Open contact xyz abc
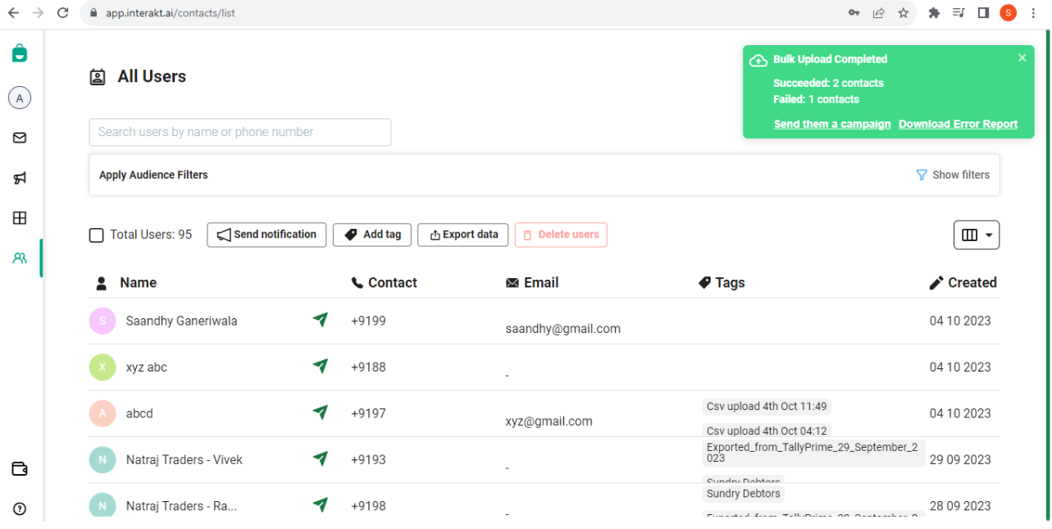 click(x=147, y=367)
